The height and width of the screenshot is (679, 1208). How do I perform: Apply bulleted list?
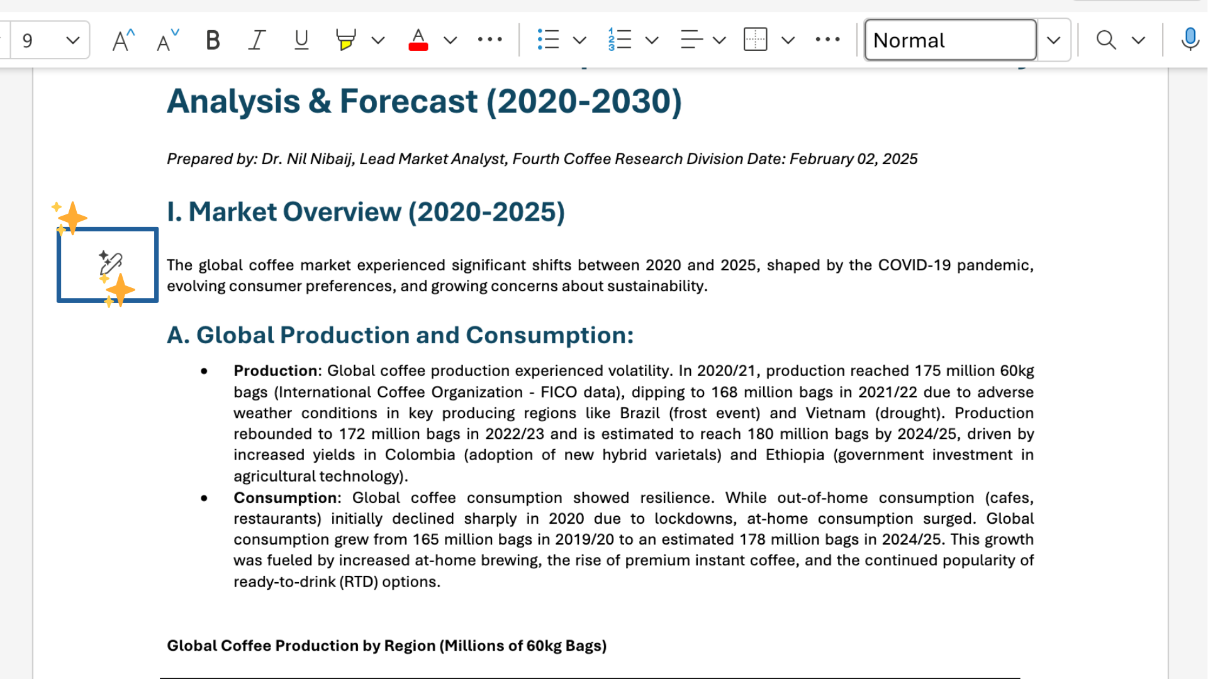point(548,40)
